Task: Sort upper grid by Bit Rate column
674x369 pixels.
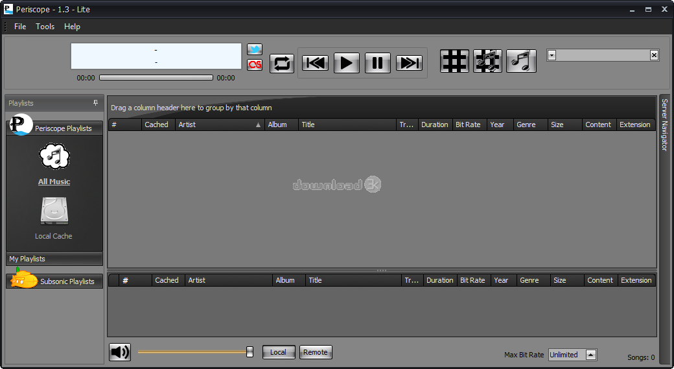Action: (469, 125)
